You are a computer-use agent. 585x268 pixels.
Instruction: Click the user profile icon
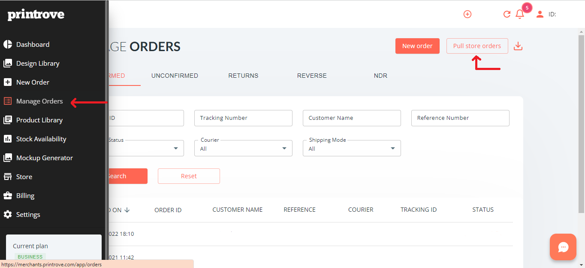click(x=540, y=14)
